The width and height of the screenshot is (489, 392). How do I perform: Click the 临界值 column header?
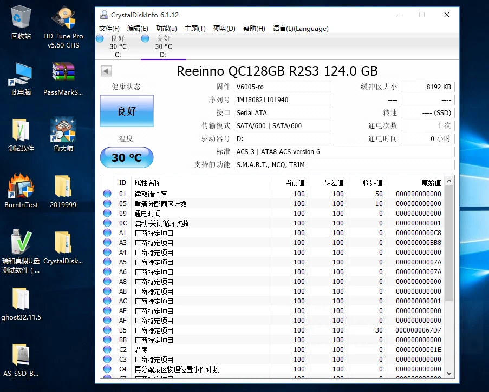(366, 183)
